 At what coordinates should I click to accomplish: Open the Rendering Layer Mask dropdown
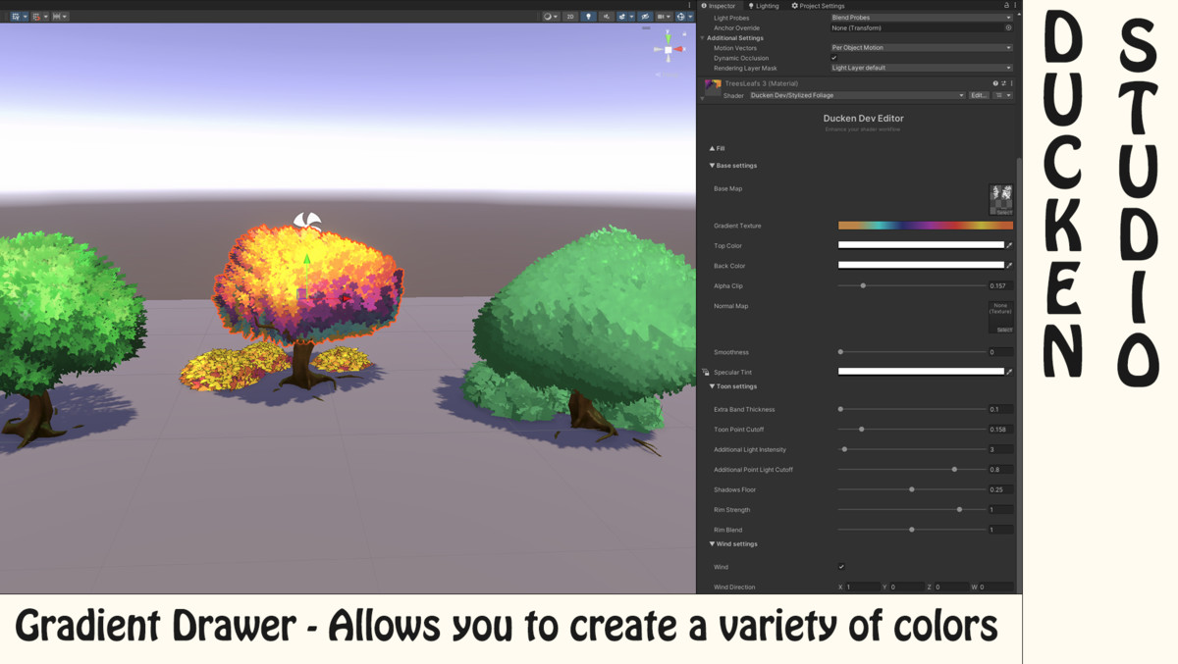919,67
